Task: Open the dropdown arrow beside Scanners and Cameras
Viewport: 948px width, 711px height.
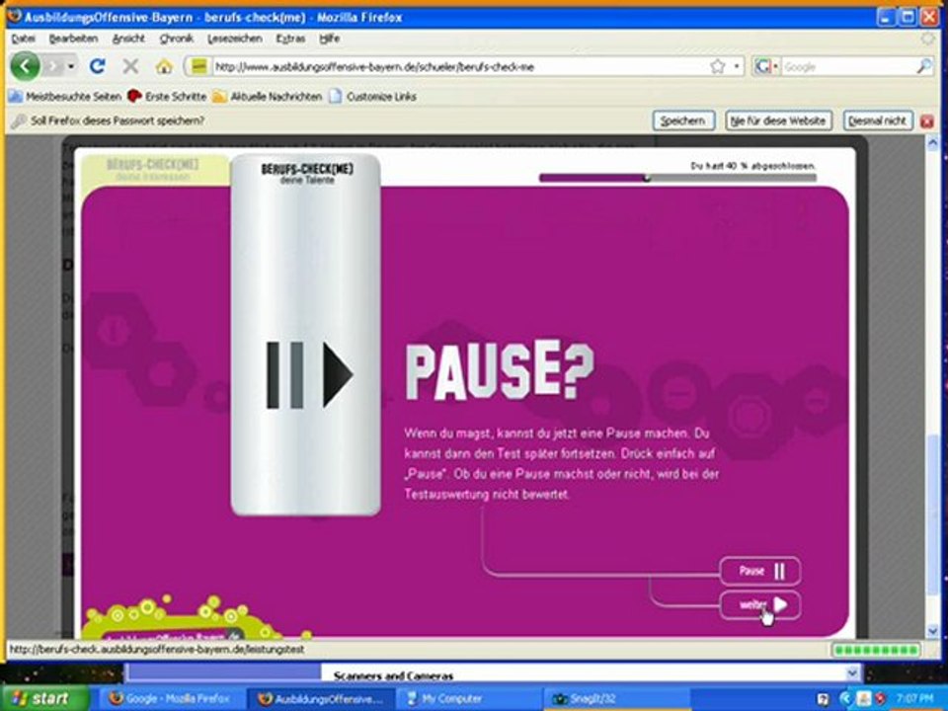Action: coord(852,672)
